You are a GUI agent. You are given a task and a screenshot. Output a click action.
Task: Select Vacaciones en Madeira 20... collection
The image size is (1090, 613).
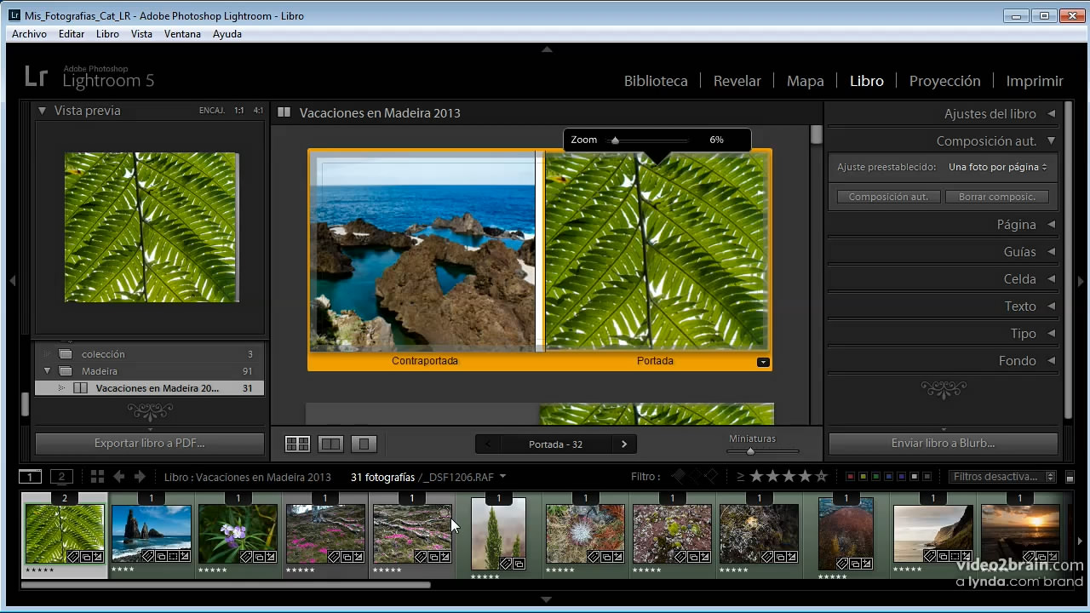[x=150, y=388]
